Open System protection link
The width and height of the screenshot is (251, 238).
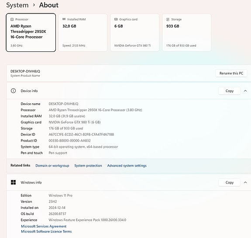[88, 166]
